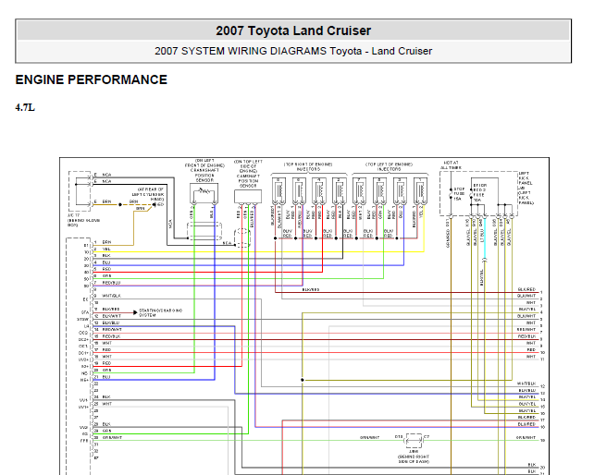Click the J/C 17 behind glove box label
Screen dimensions: 594x475
(x=83, y=220)
